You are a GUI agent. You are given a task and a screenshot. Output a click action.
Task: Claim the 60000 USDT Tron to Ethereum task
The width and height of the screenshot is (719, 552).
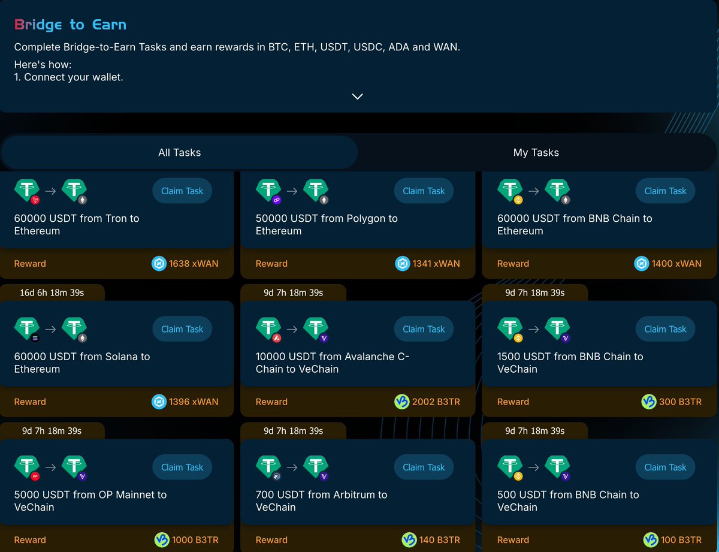click(182, 191)
